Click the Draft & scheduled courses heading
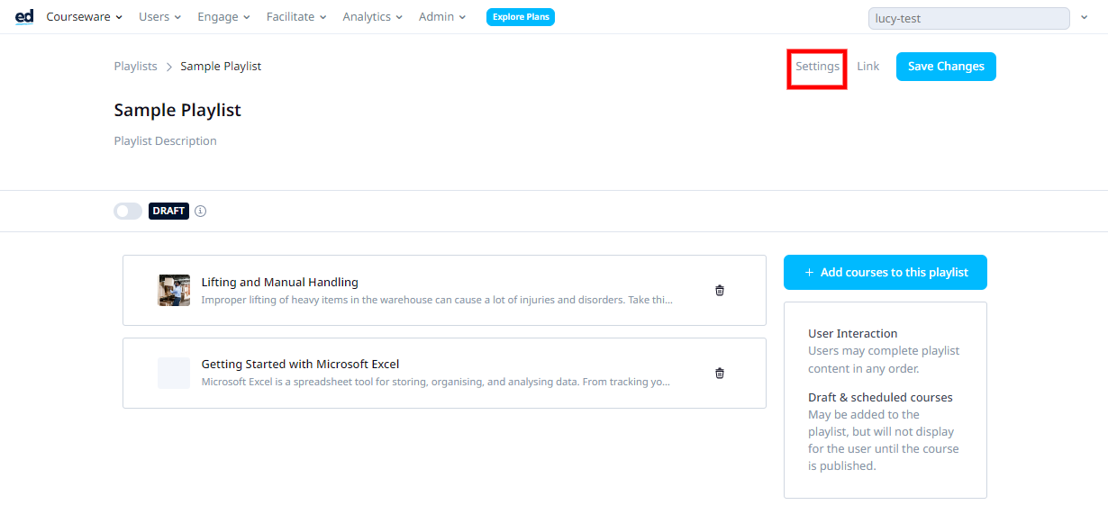This screenshot has width=1108, height=523. (x=880, y=398)
